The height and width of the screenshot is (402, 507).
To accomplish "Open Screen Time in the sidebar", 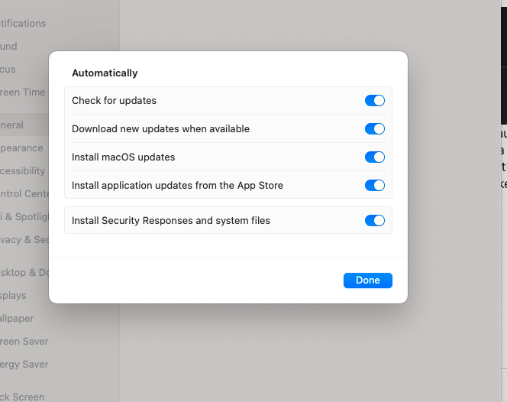I will (x=23, y=92).
